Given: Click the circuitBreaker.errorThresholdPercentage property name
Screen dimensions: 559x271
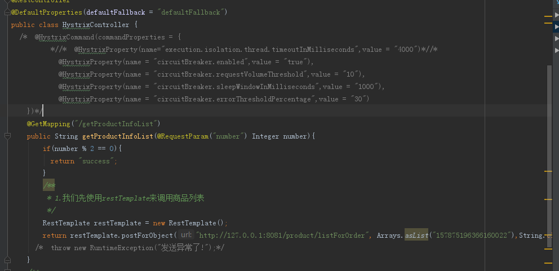Looking at the screenshot, I should [x=234, y=99].
